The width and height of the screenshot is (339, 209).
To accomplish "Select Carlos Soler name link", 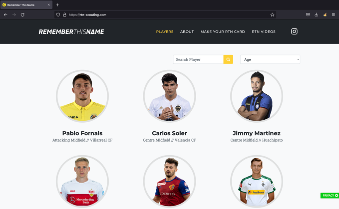I will (x=170, y=133).
